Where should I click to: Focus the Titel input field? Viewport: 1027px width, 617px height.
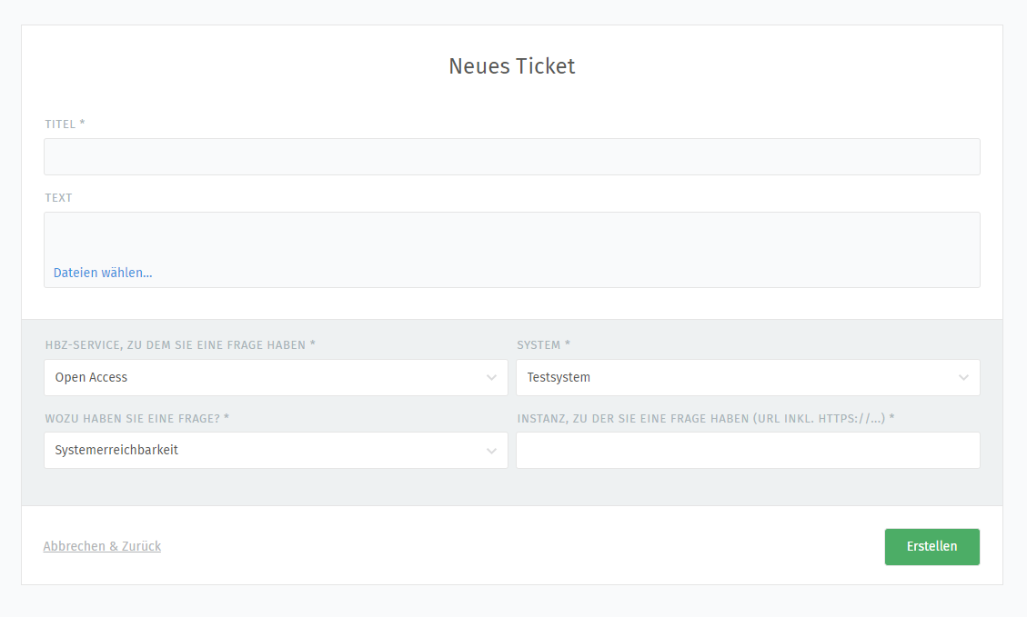click(511, 157)
